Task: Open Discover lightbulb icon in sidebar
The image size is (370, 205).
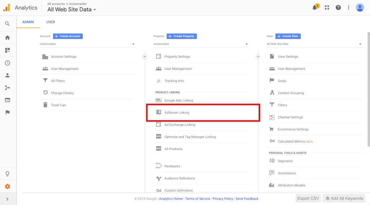Action: click(7, 174)
